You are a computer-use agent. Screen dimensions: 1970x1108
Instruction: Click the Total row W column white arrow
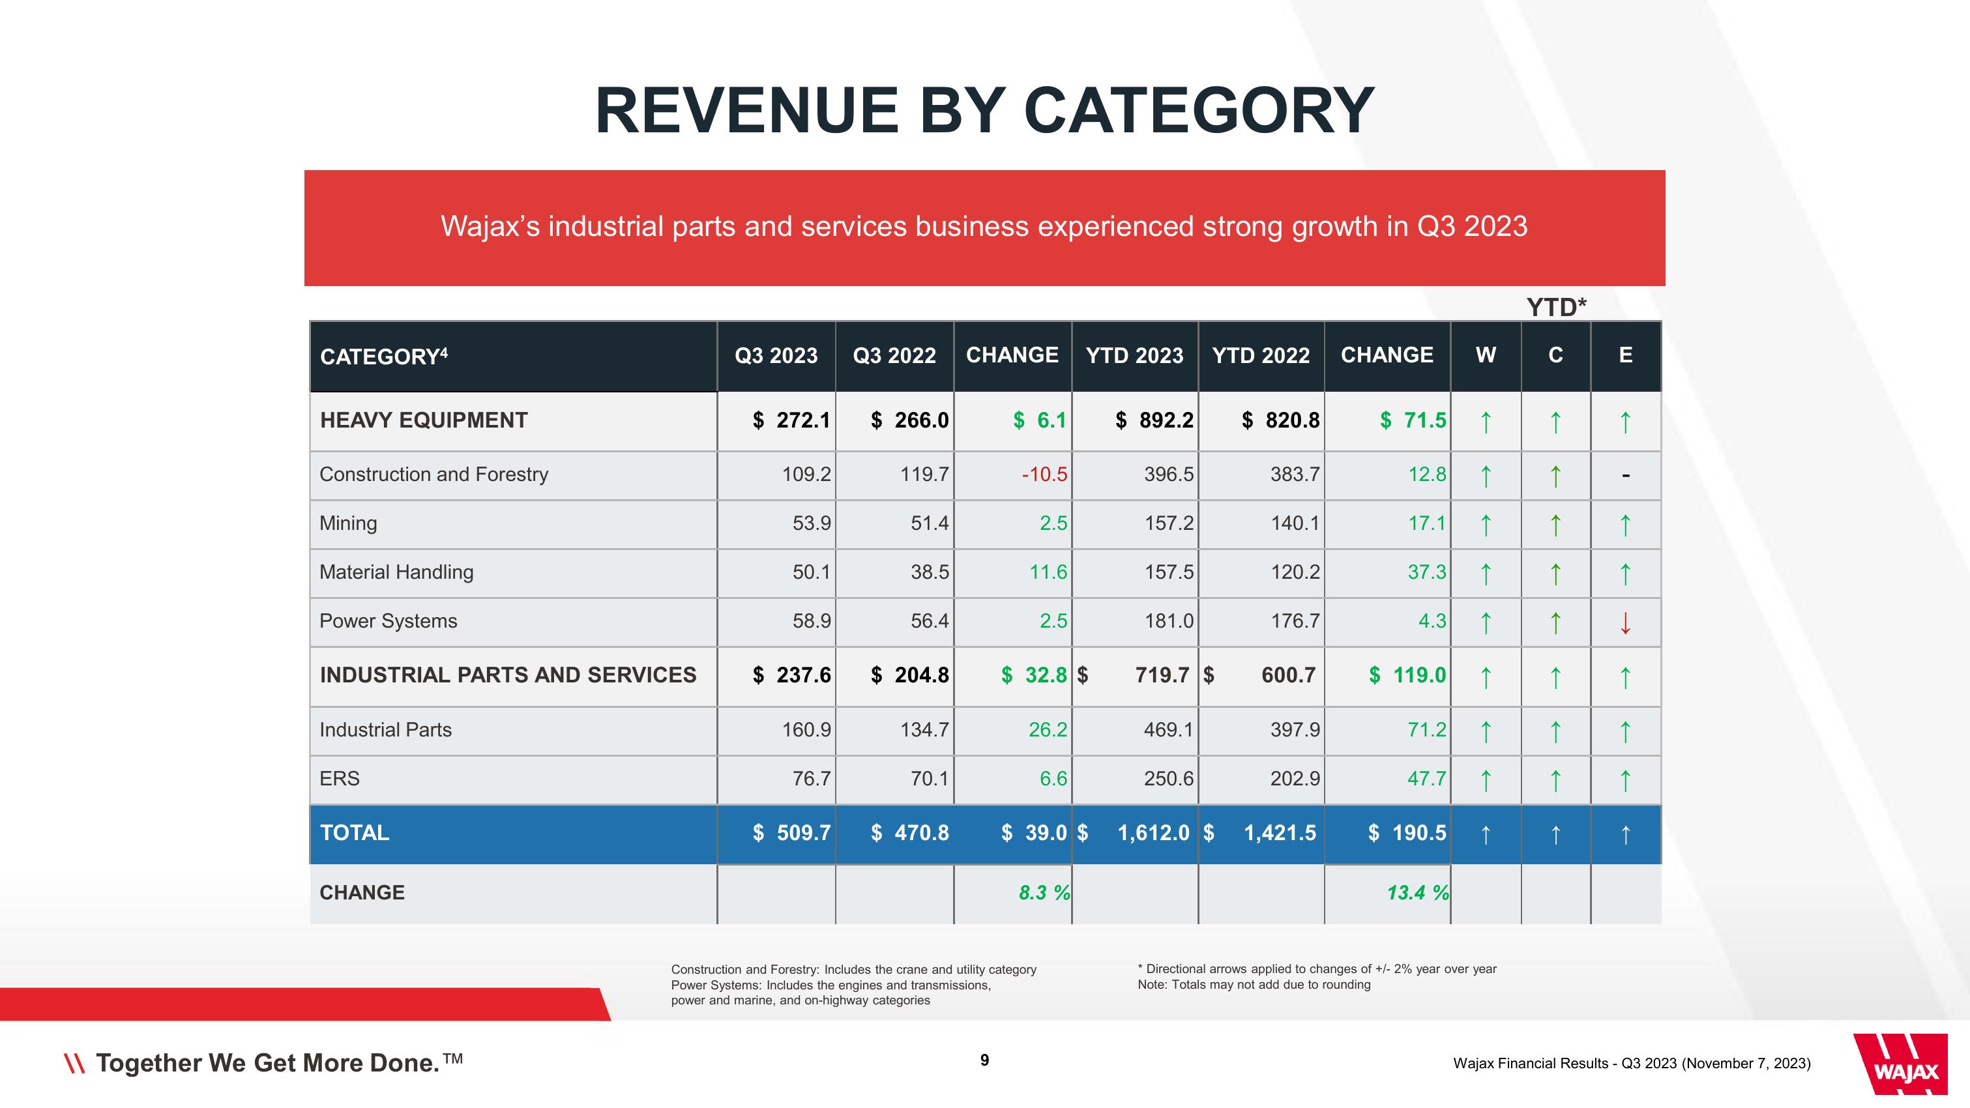click(x=1486, y=834)
